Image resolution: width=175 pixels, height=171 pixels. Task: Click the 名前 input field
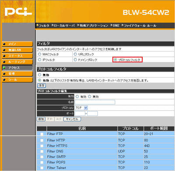coord(95,102)
